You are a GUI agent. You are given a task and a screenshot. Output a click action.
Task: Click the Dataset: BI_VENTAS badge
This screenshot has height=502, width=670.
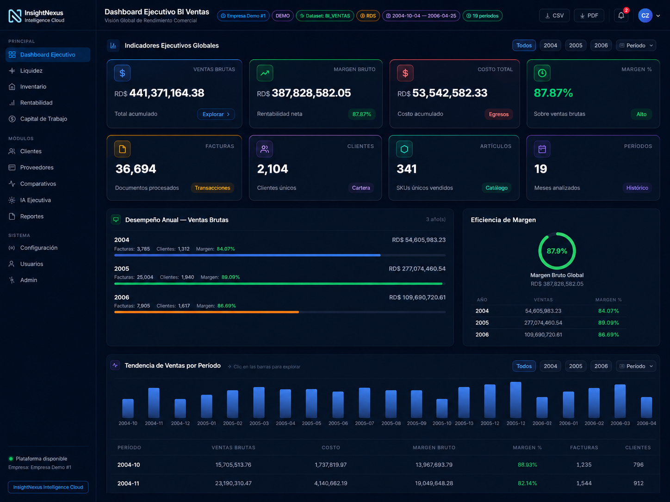pos(325,16)
